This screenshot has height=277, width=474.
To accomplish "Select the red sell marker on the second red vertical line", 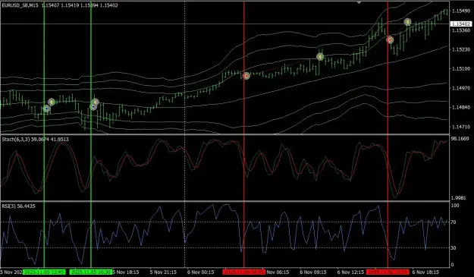I will (x=390, y=39).
